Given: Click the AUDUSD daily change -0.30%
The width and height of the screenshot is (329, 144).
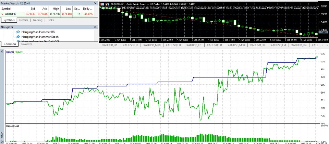Looking at the screenshot, I should pos(88,14).
